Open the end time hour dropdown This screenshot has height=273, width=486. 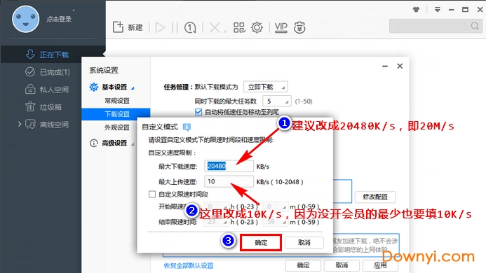tap(216, 222)
